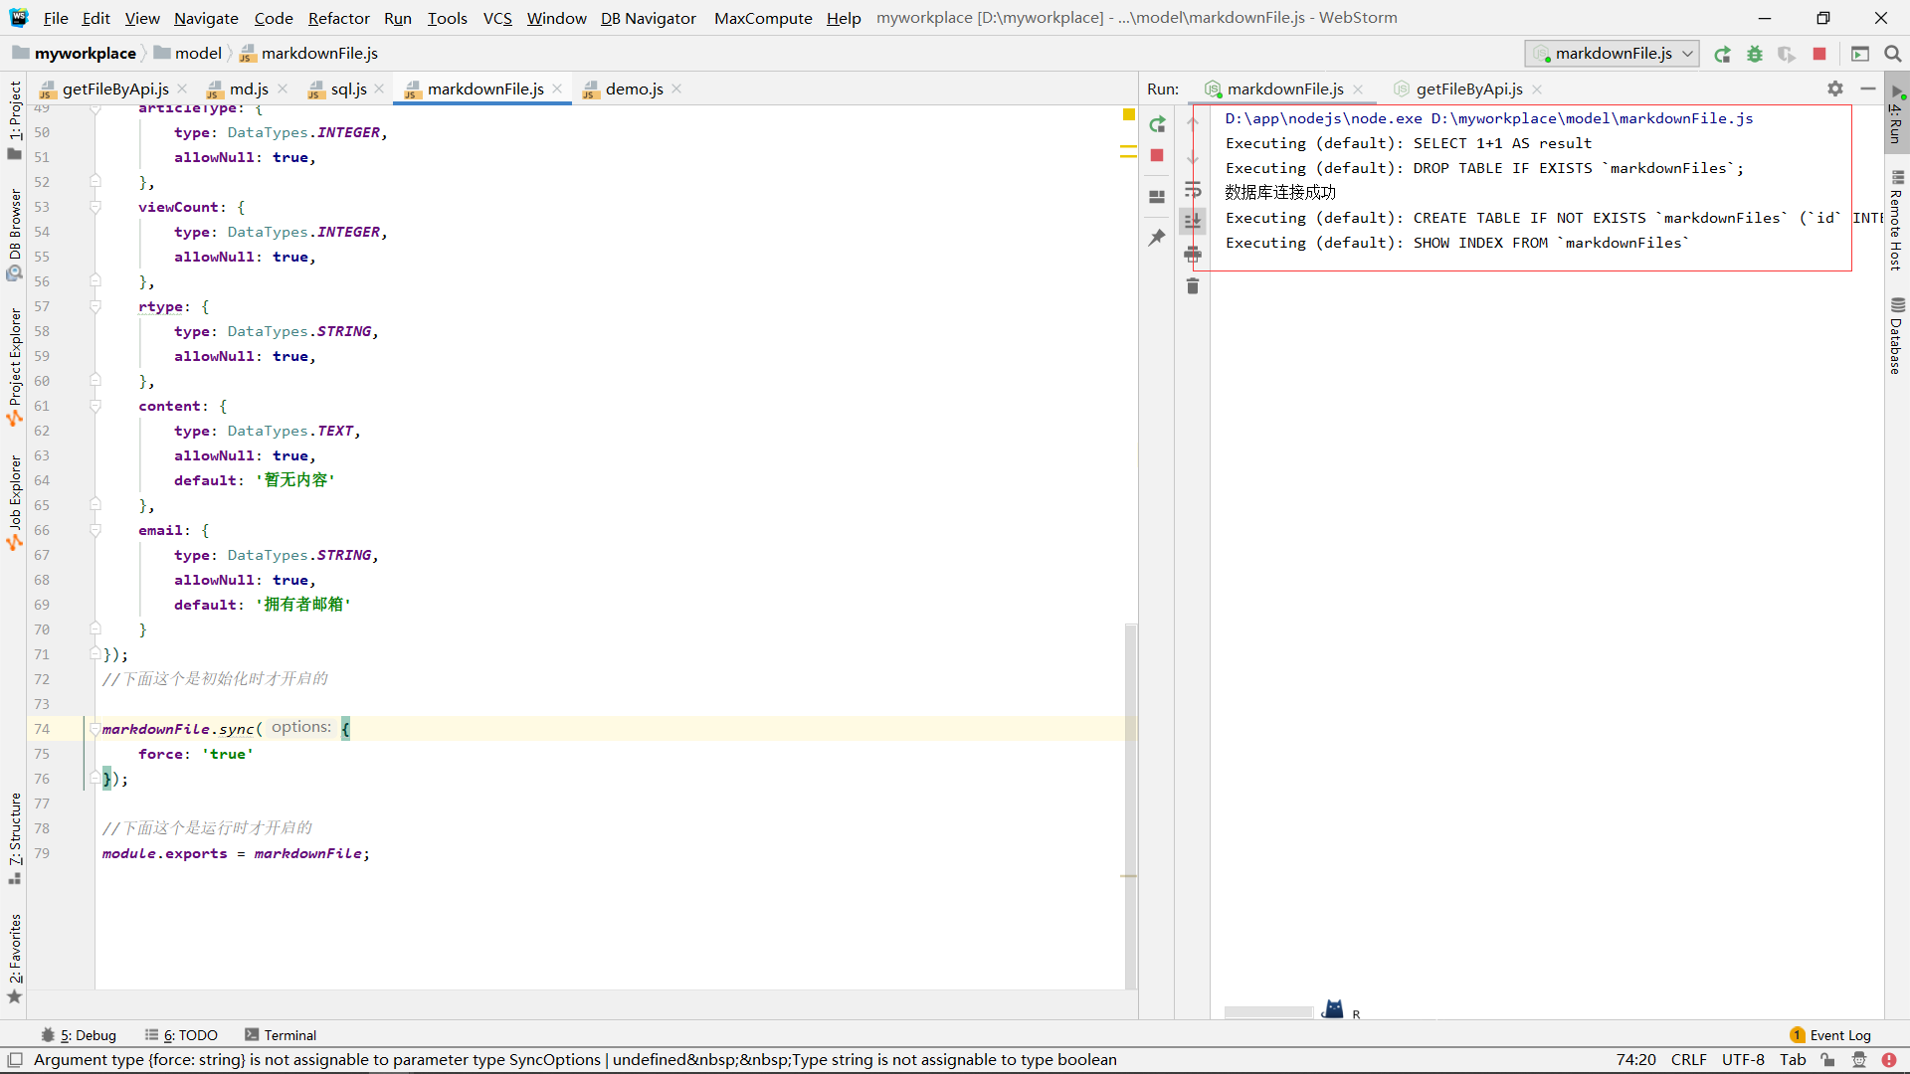Image resolution: width=1910 pixels, height=1074 pixels.
Task: Switch to the sql.js editor tab
Action: (348, 89)
